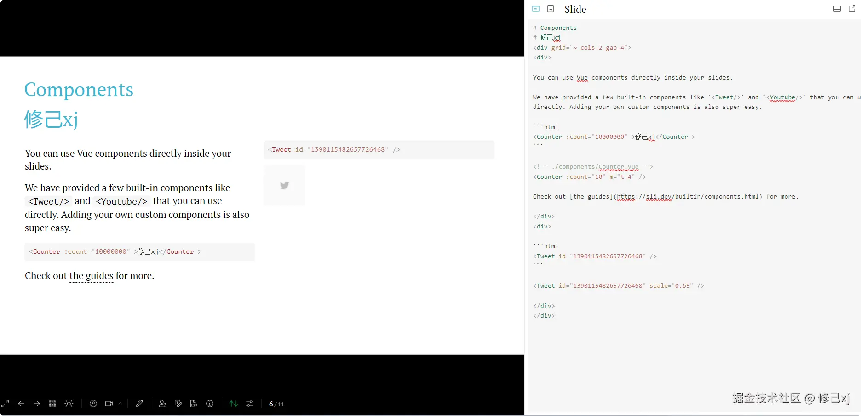Image resolution: width=861 pixels, height=416 pixels.
Task: Click the '修己xj' heading on the slide
Action: click(x=51, y=120)
